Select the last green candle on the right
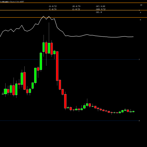 click(x=133, y=111)
